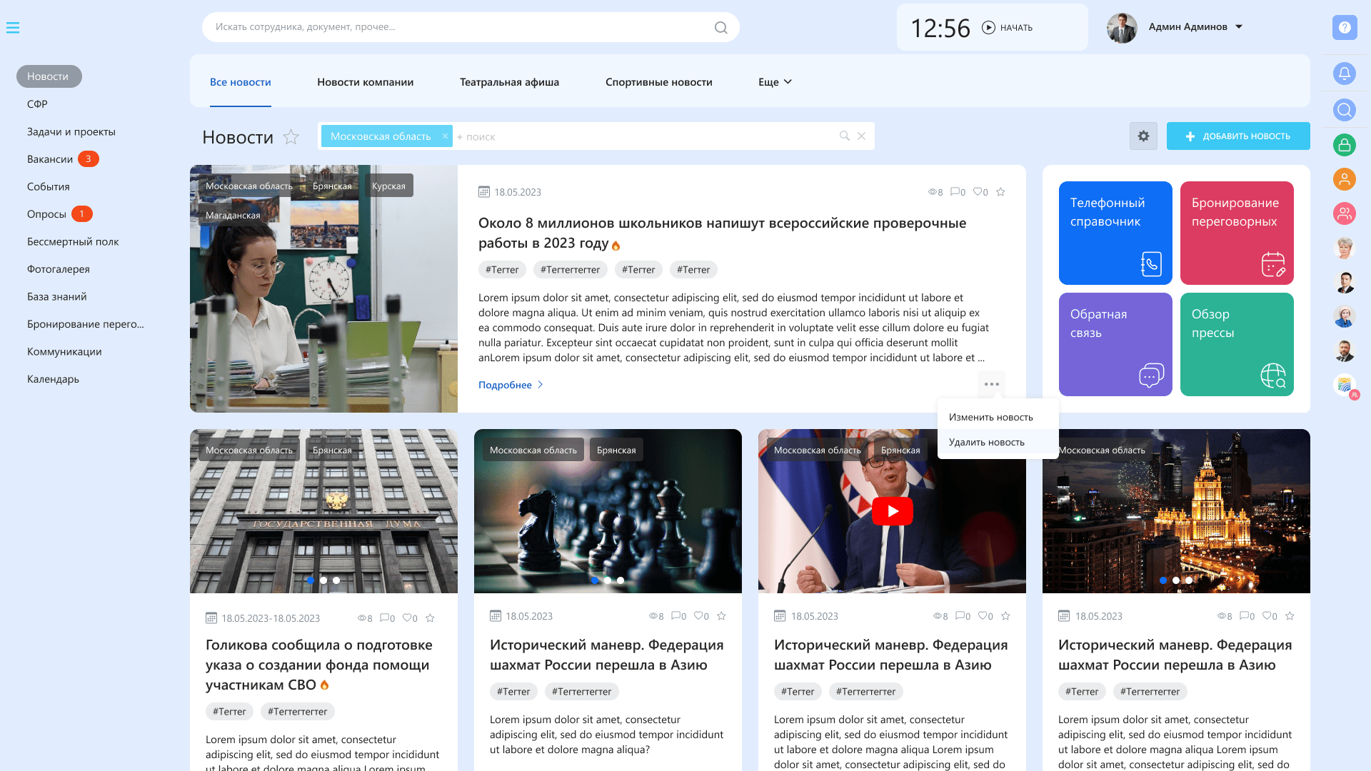Click the green lock icon in right sidebar

point(1345,145)
